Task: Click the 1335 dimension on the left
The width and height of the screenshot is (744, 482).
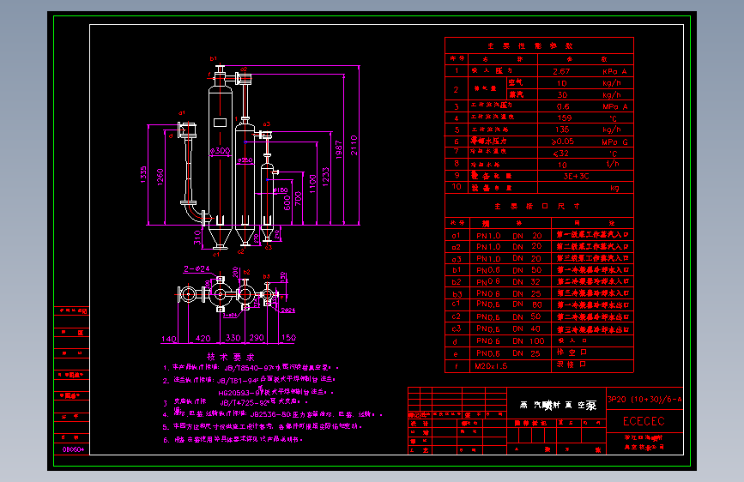Action: pos(143,174)
